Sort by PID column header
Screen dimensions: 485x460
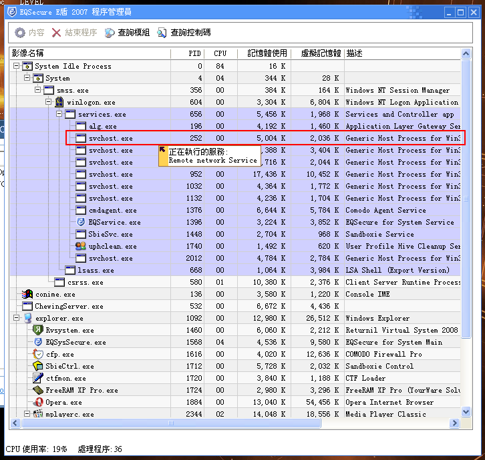click(188, 53)
